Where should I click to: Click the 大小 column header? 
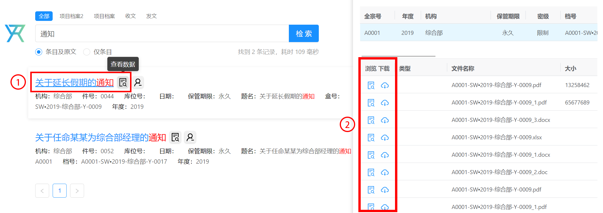click(570, 69)
